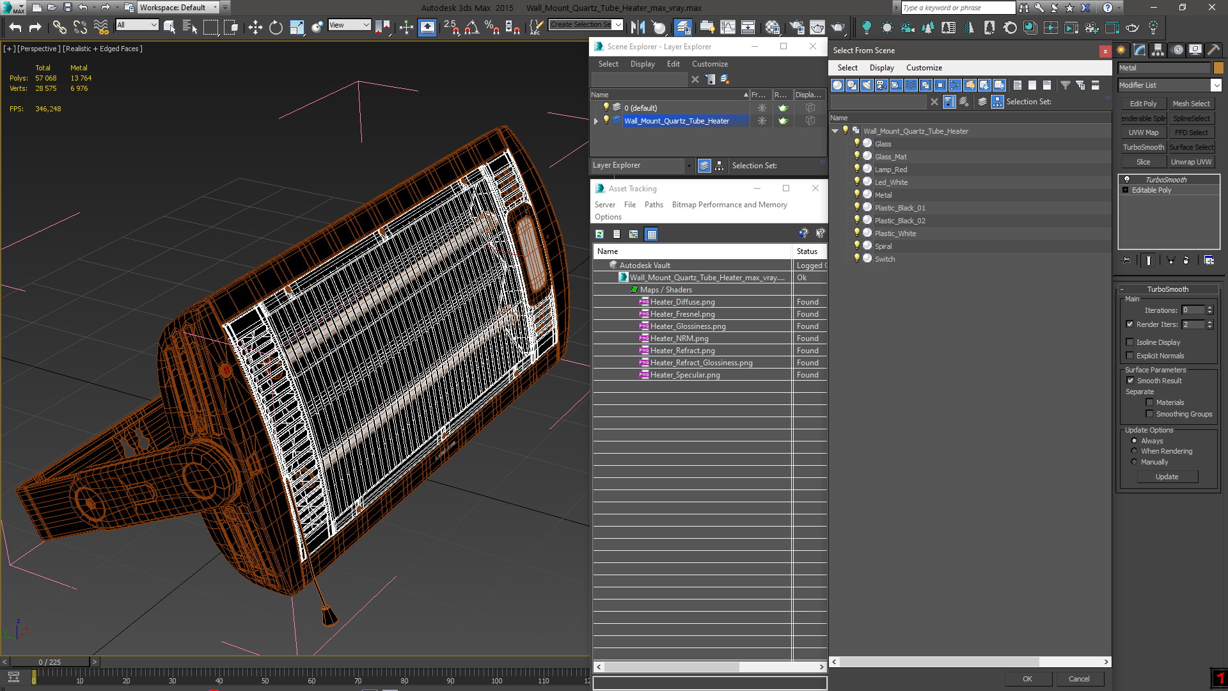Click the timeline frame slider 0 / 225
This screenshot has height=691, width=1228.
pos(49,662)
